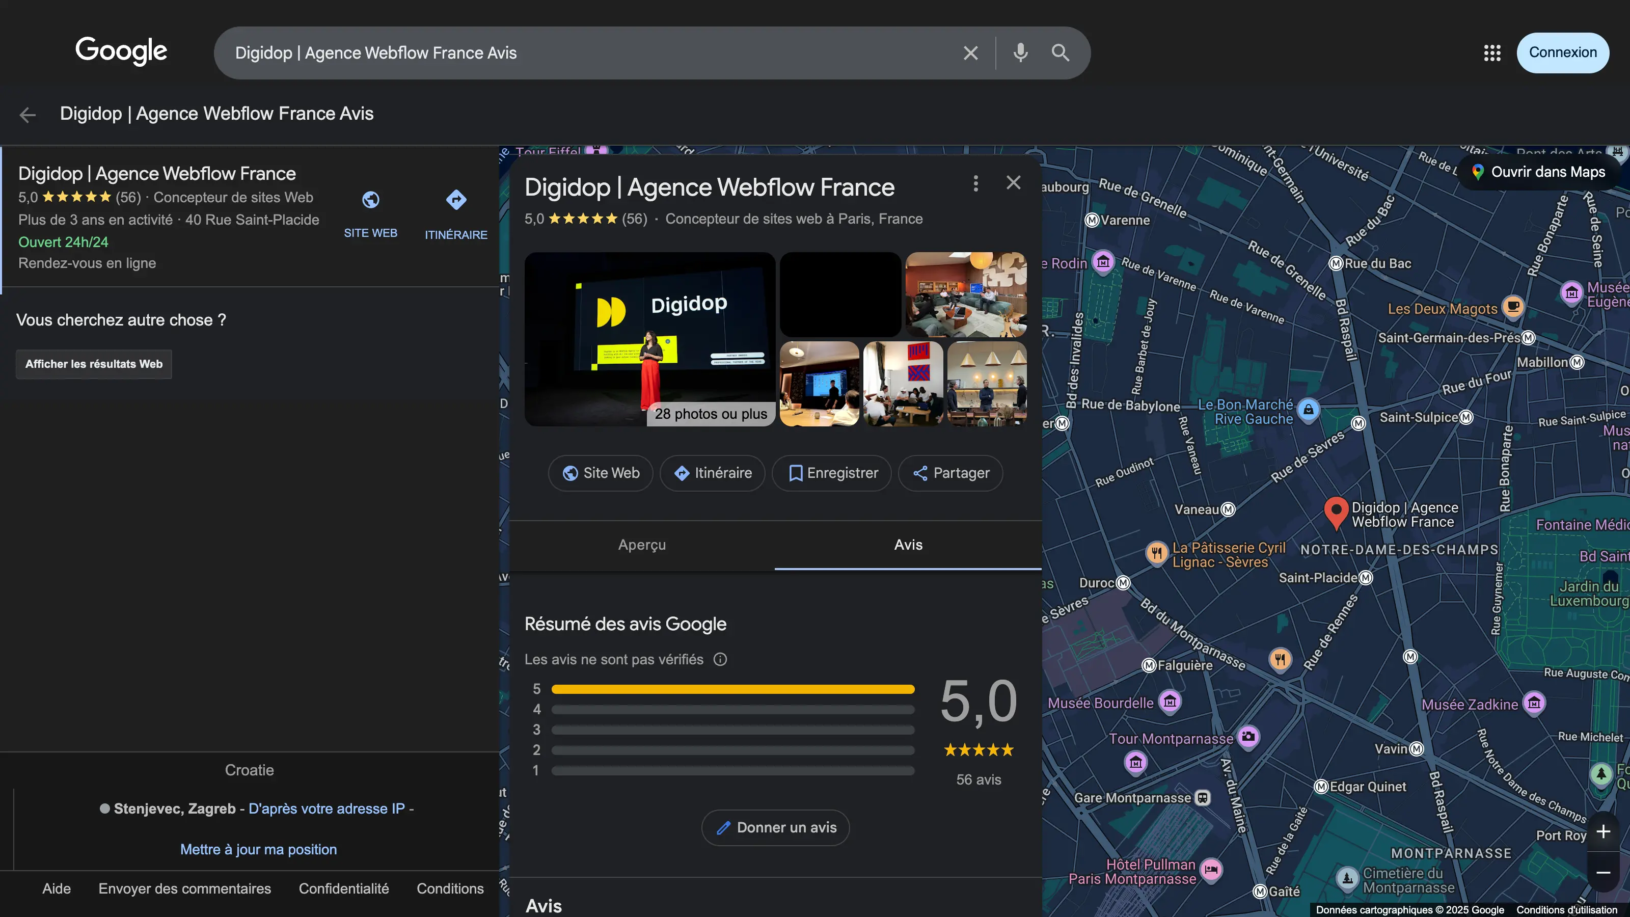Click Conditions d'utilisation on map
Viewport: 1630px width, 917px height.
[1567, 910]
